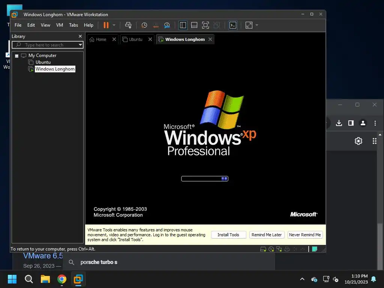The height and width of the screenshot is (288, 384).
Task: Click the porsche turbo s search suggestion
Action: [x=169, y=262]
